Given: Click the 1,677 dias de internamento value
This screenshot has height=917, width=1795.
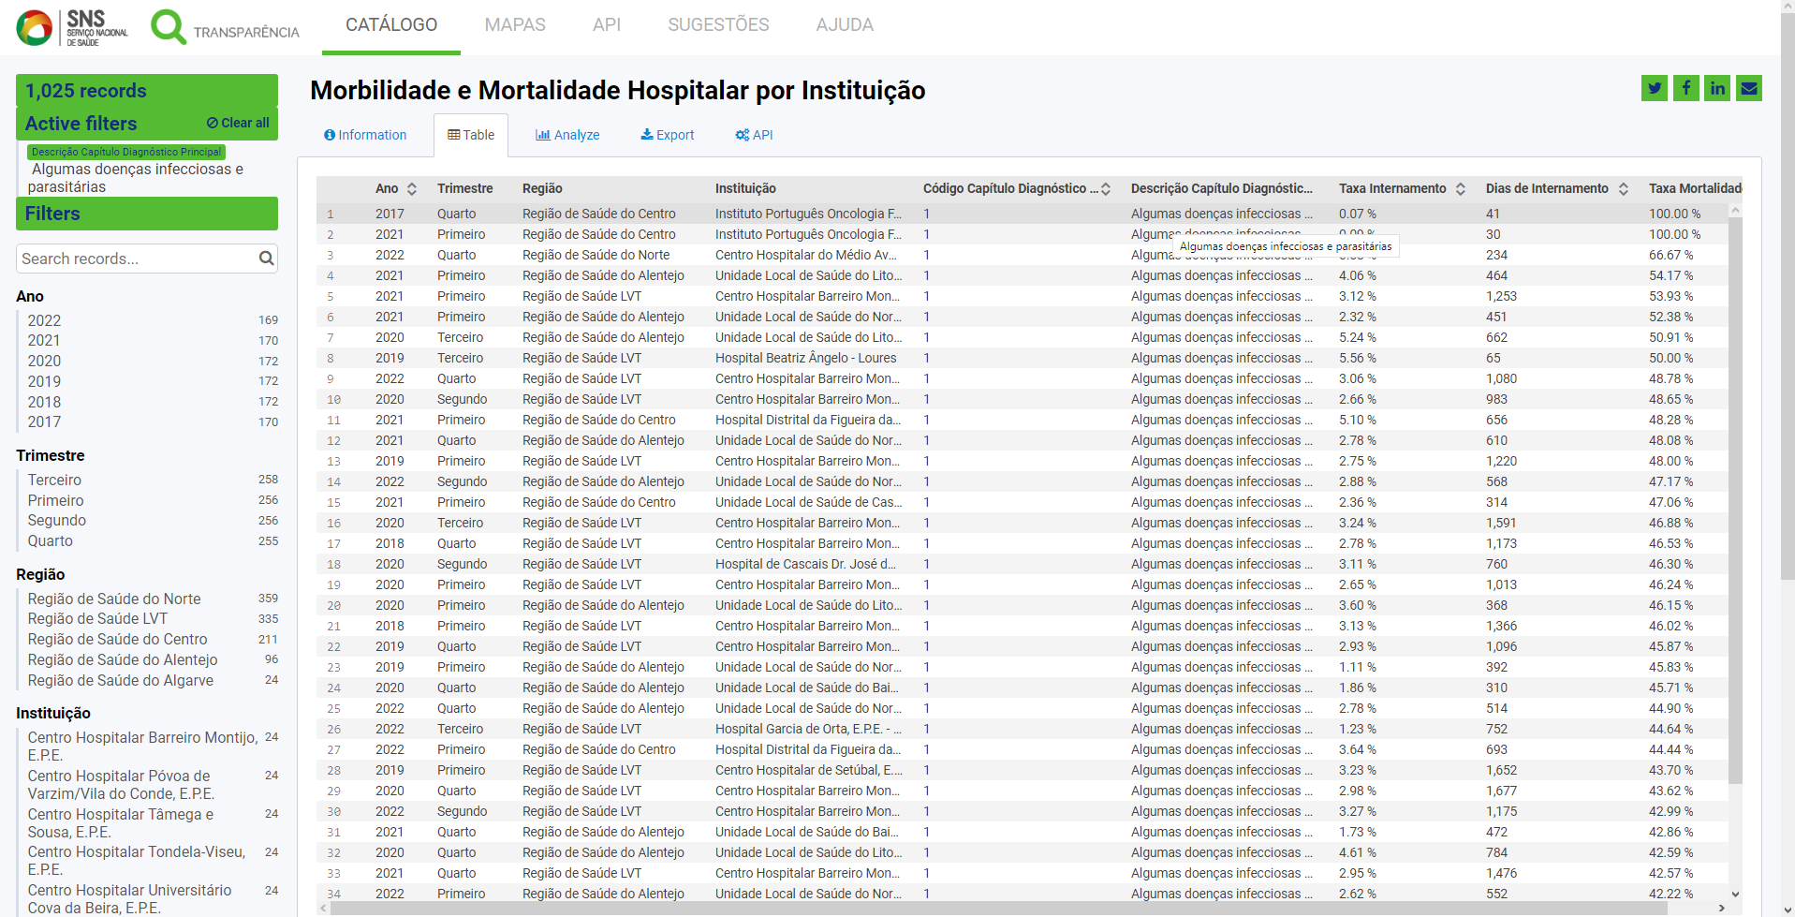Looking at the screenshot, I should [1501, 791].
